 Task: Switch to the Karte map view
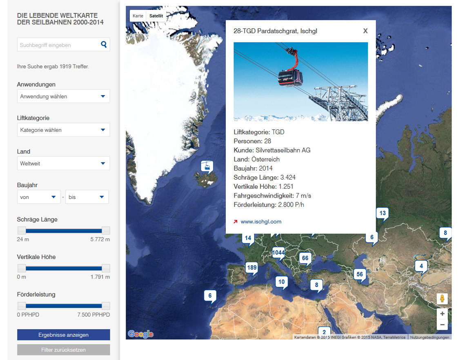click(x=138, y=16)
